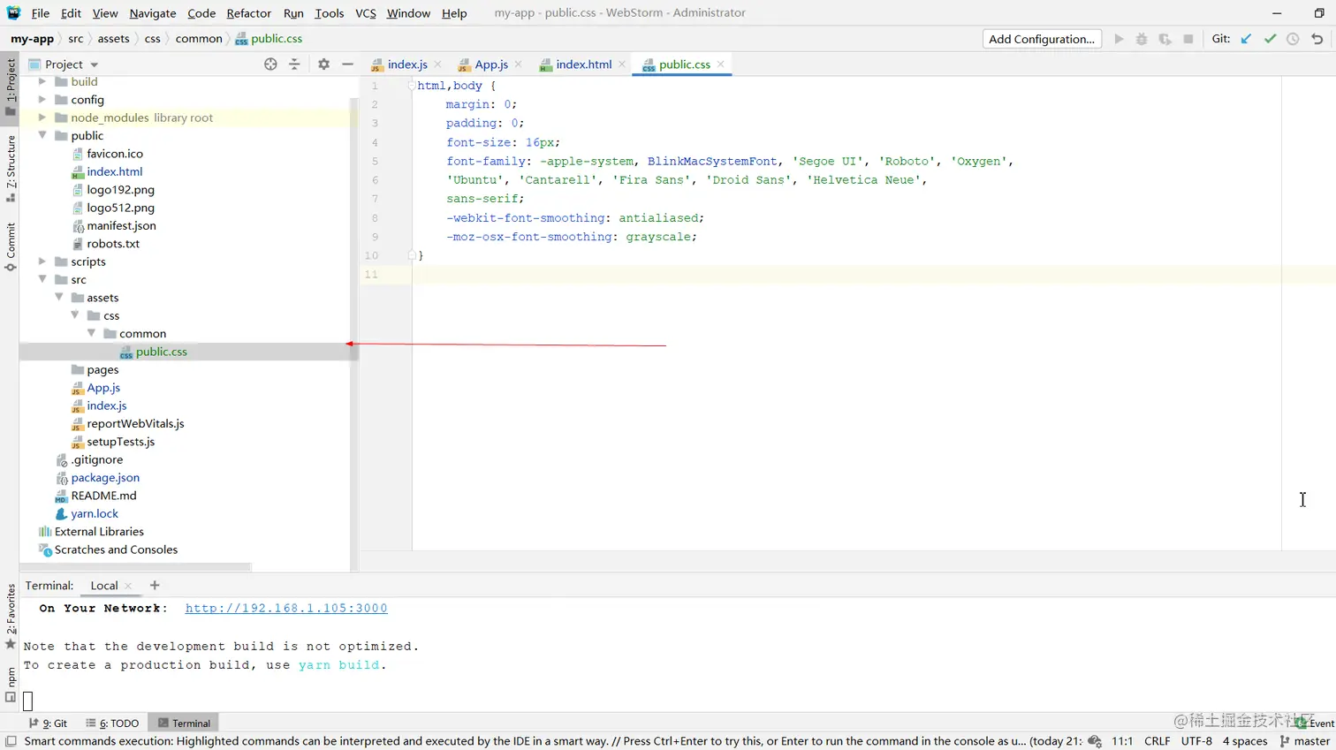Hide the Project tool window
The height and width of the screenshot is (750, 1336).
pos(347,64)
